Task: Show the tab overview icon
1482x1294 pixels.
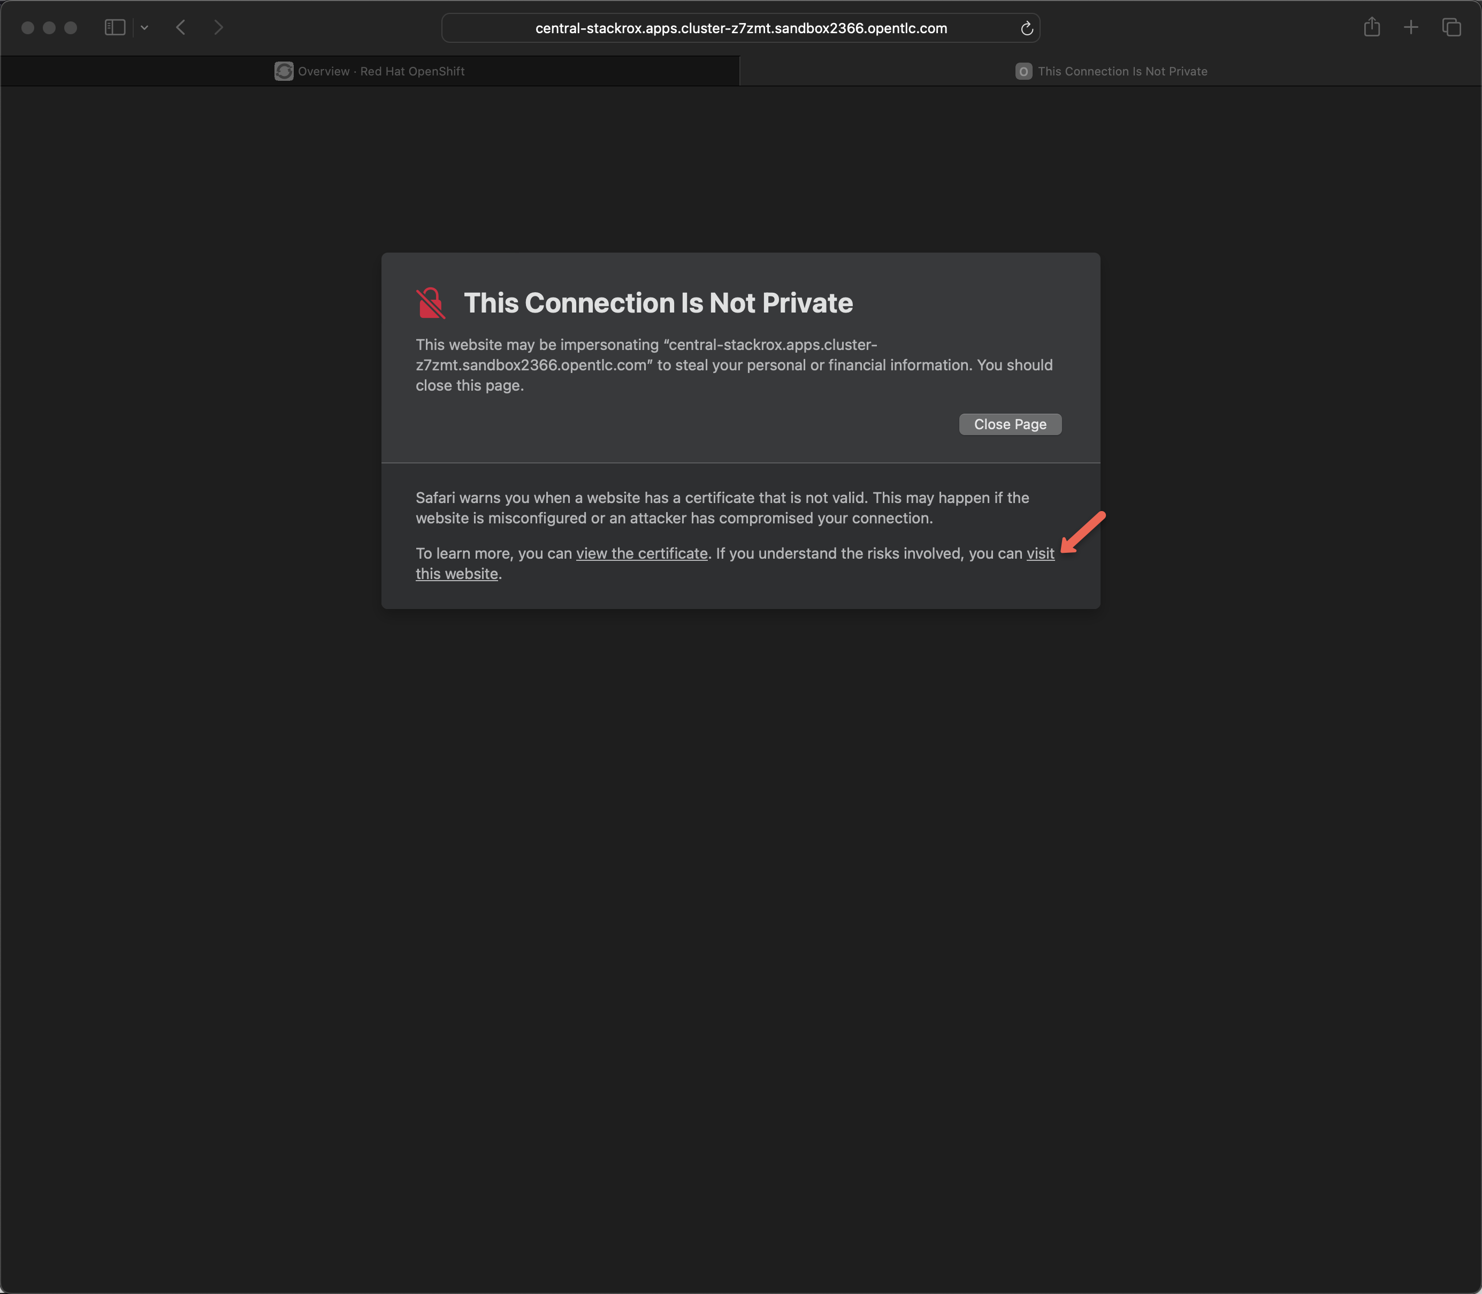Action: click(x=1451, y=27)
